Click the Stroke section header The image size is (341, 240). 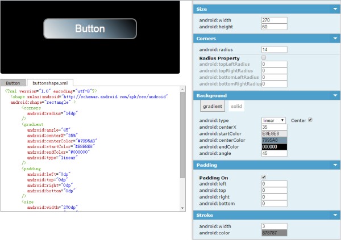(267, 215)
